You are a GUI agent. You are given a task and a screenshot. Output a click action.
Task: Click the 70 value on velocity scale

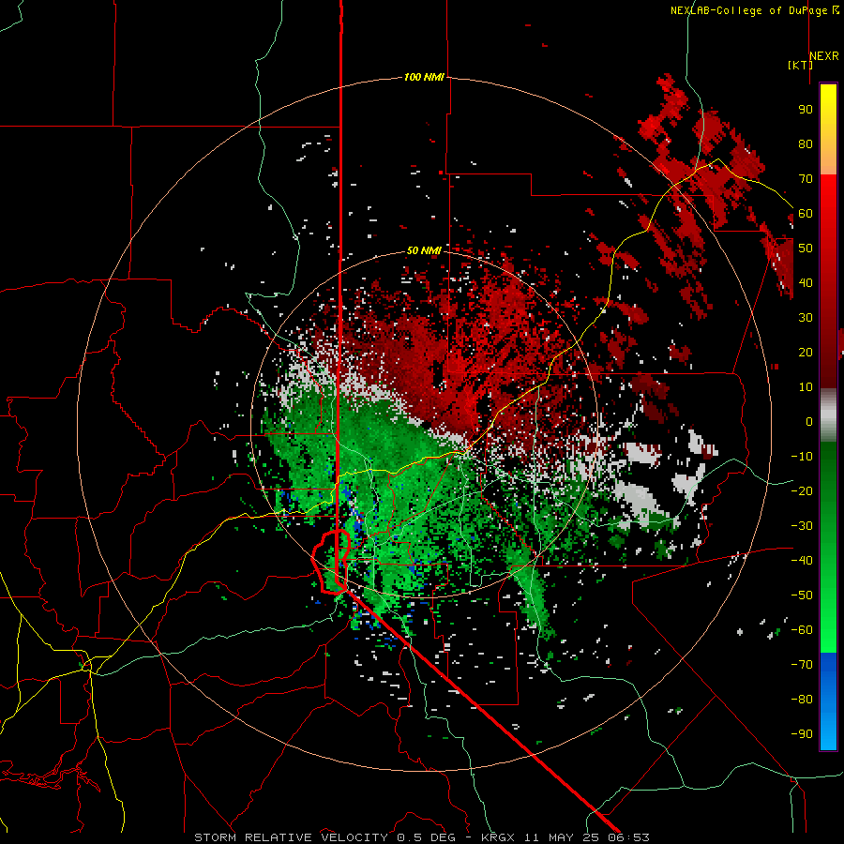(x=806, y=179)
